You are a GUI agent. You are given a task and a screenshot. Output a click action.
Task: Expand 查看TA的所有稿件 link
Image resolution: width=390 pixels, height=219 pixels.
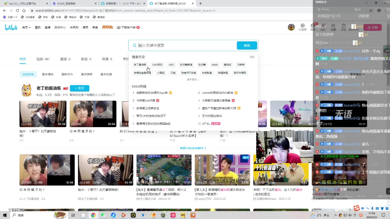click(193, 148)
